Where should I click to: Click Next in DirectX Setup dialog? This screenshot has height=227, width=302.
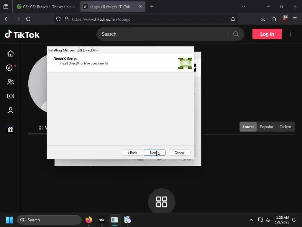point(155,153)
